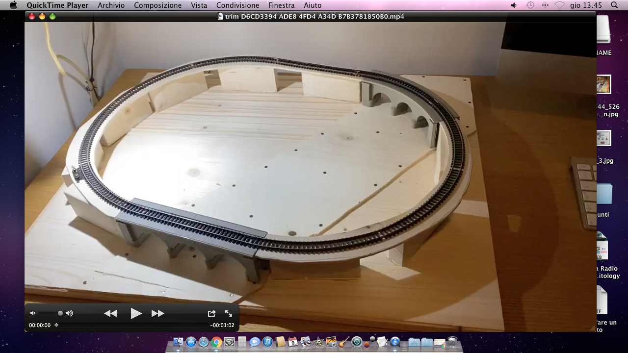Play the video in QuickTime
628x353 pixels.
136,313
